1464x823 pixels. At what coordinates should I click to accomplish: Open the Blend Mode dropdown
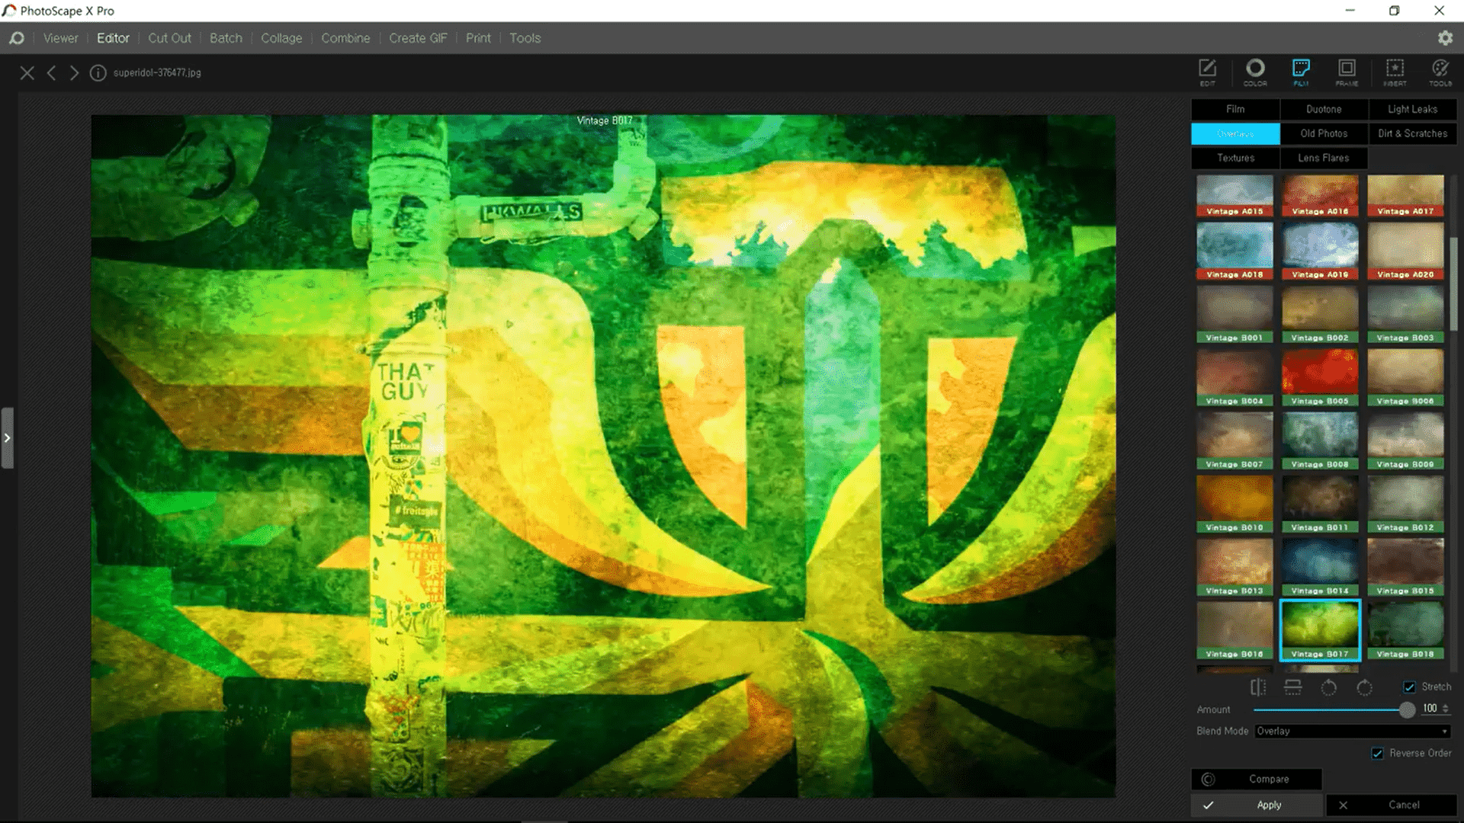point(1352,732)
